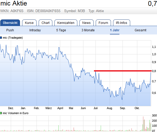Open the Übersicht tab

point(10,23)
